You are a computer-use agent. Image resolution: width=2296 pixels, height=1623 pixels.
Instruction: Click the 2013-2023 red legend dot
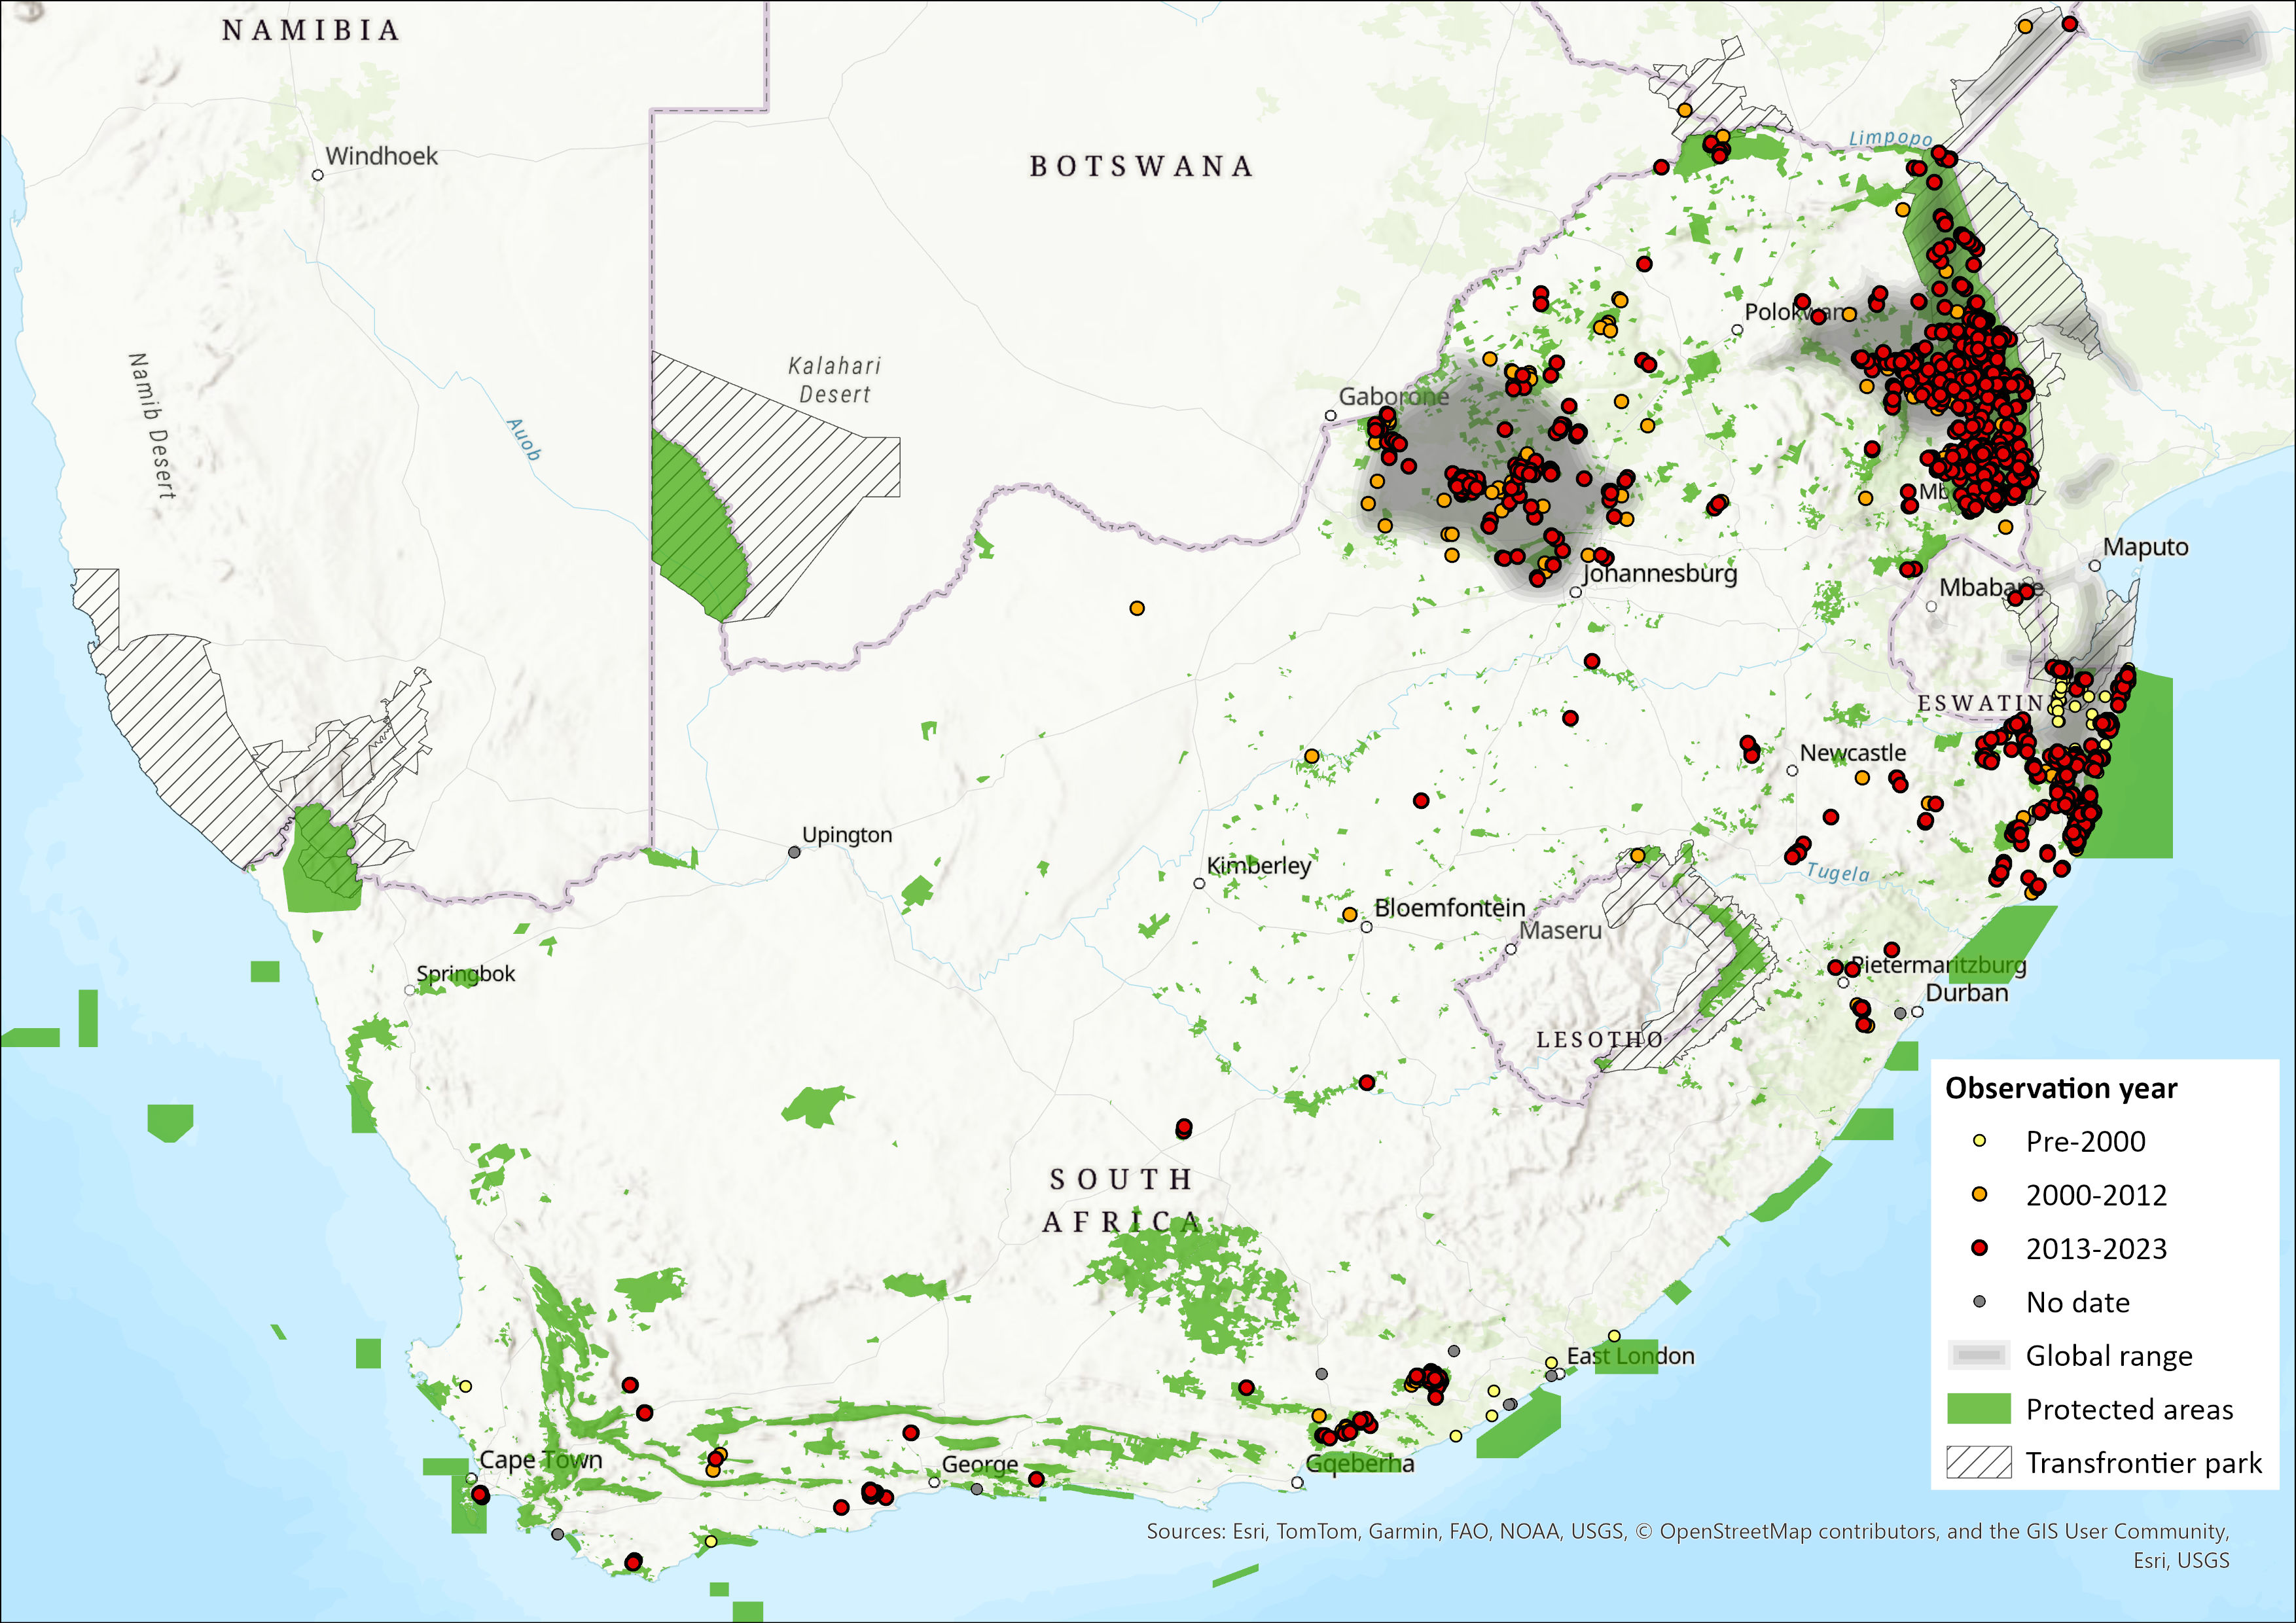(x=1979, y=1248)
